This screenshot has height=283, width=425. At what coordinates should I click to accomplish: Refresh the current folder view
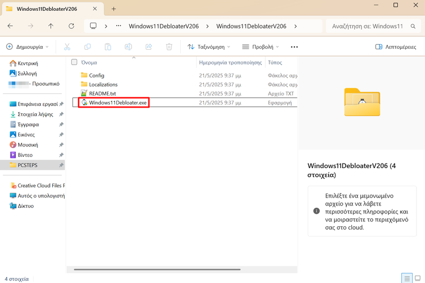tap(71, 26)
